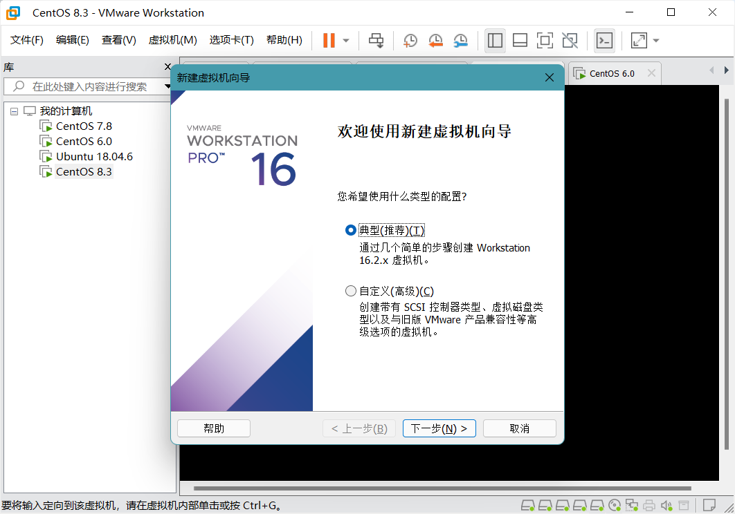Image resolution: width=735 pixels, height=514 pixels.
Task: Click 下一步(N) to continue the wizard
Action: point(439,428)
